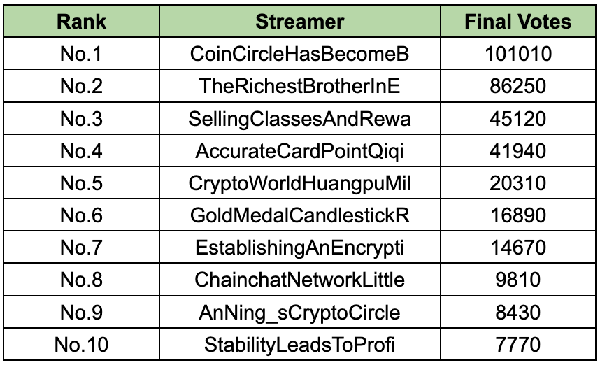Select the 86250 votes value
Image resolution: width=600 pixels, height=365 pixels.
pos(518,86)
